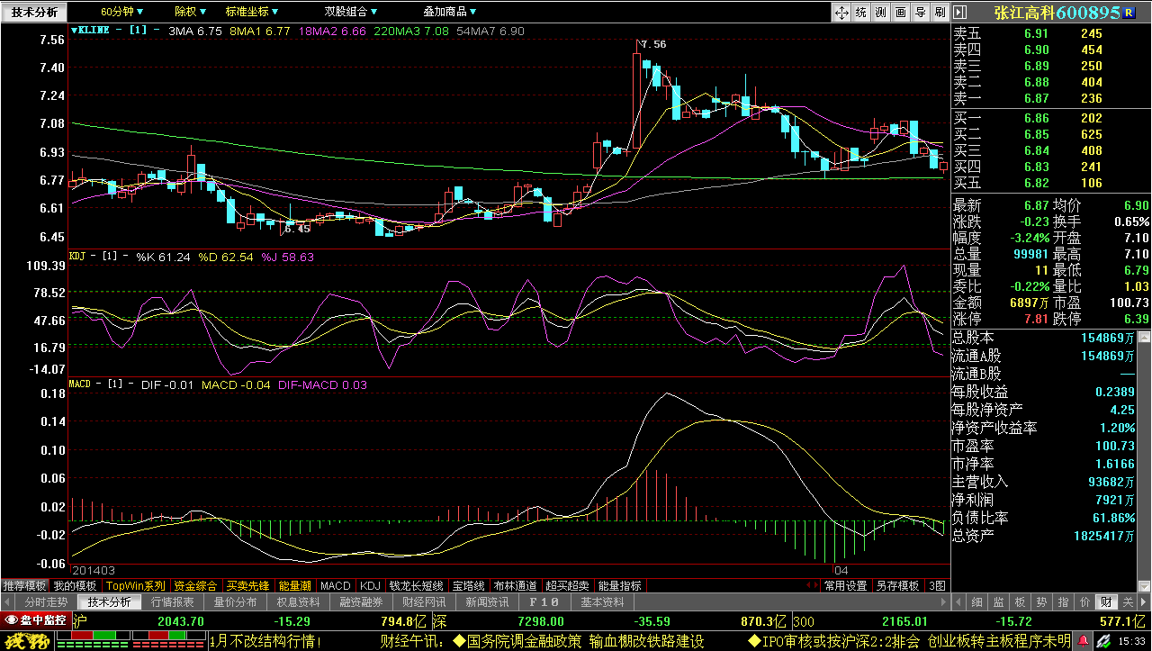Image resolution: width=1152 pixels, height=651 pixels.
Task: Open the 60分钟 period dropdown
Action: [122, 12]
